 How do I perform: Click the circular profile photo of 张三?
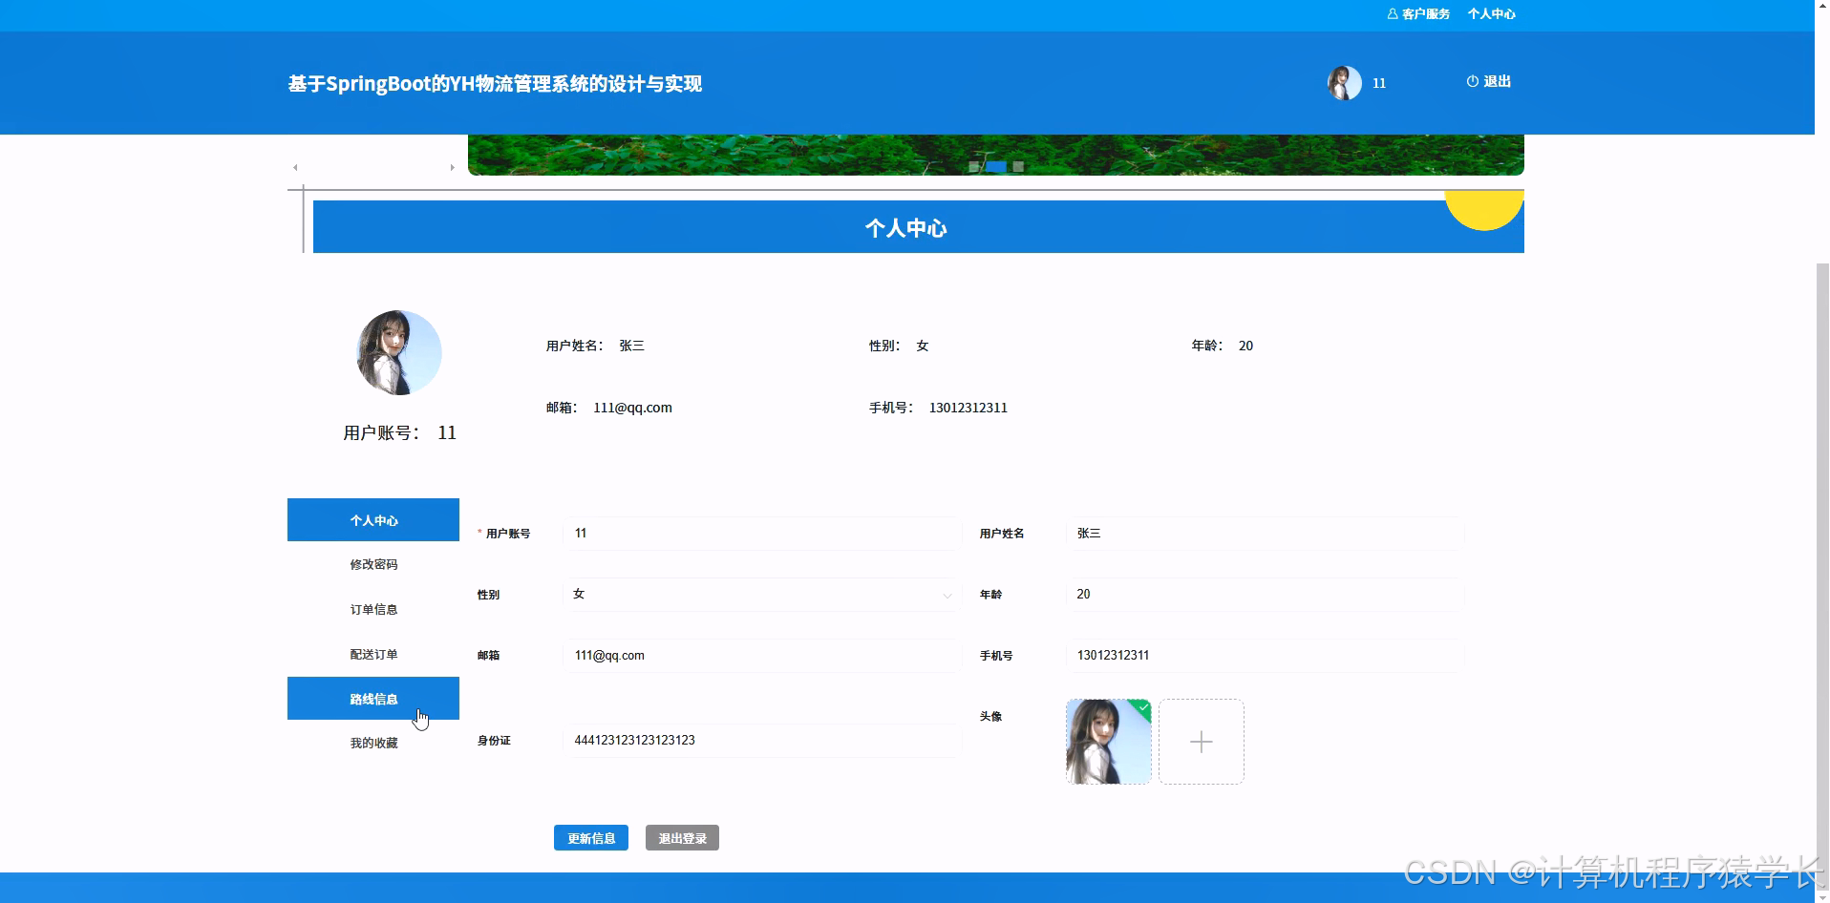point(398,352)
